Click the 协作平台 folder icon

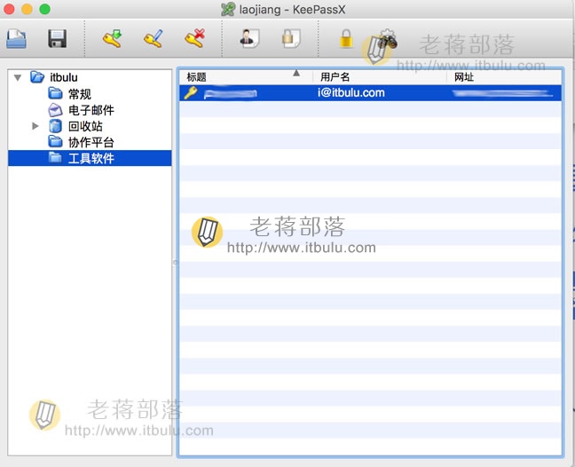(x=55, y=141)
